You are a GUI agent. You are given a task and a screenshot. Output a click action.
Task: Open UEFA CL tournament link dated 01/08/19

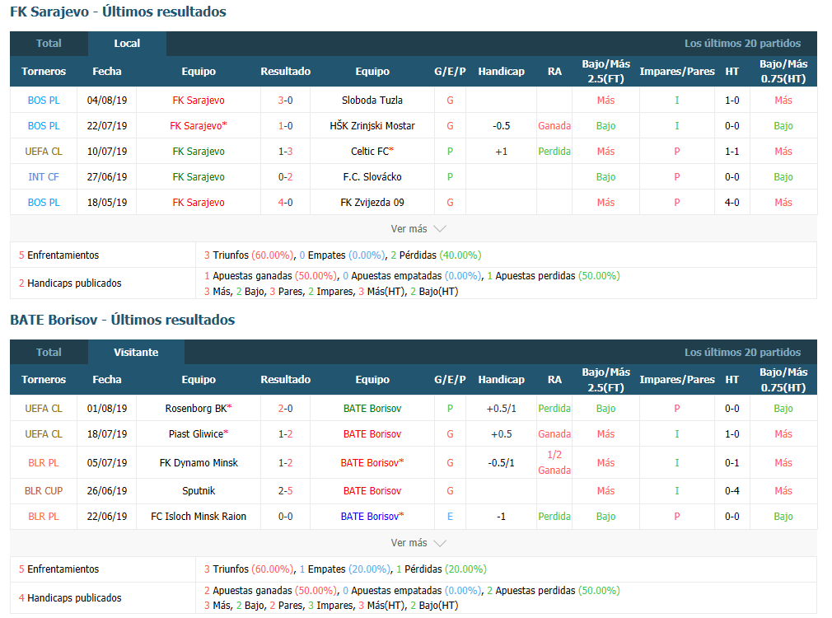[44, 408]
